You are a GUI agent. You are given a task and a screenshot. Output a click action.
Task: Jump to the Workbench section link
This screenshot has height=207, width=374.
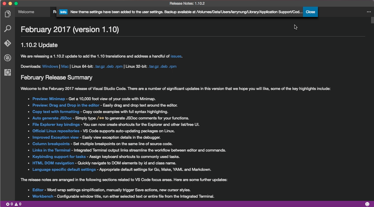point(43,196)
